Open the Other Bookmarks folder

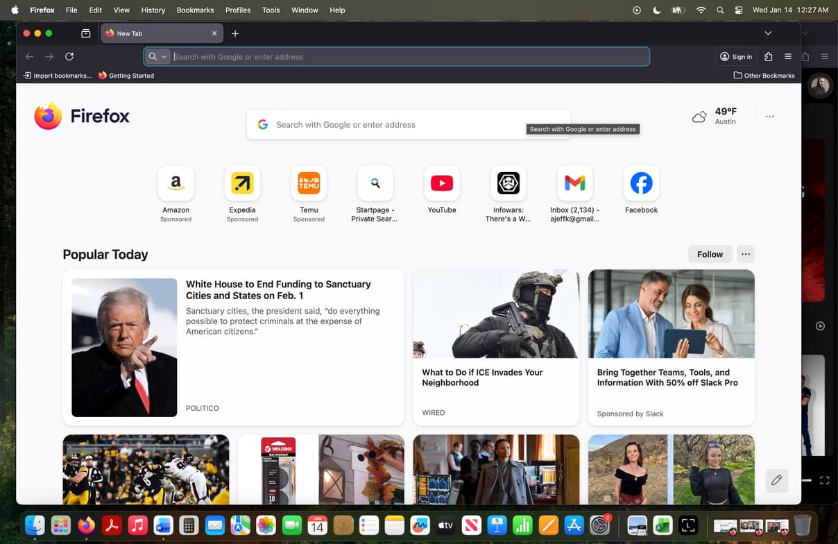pyautogui.click(x=764, y=76)
